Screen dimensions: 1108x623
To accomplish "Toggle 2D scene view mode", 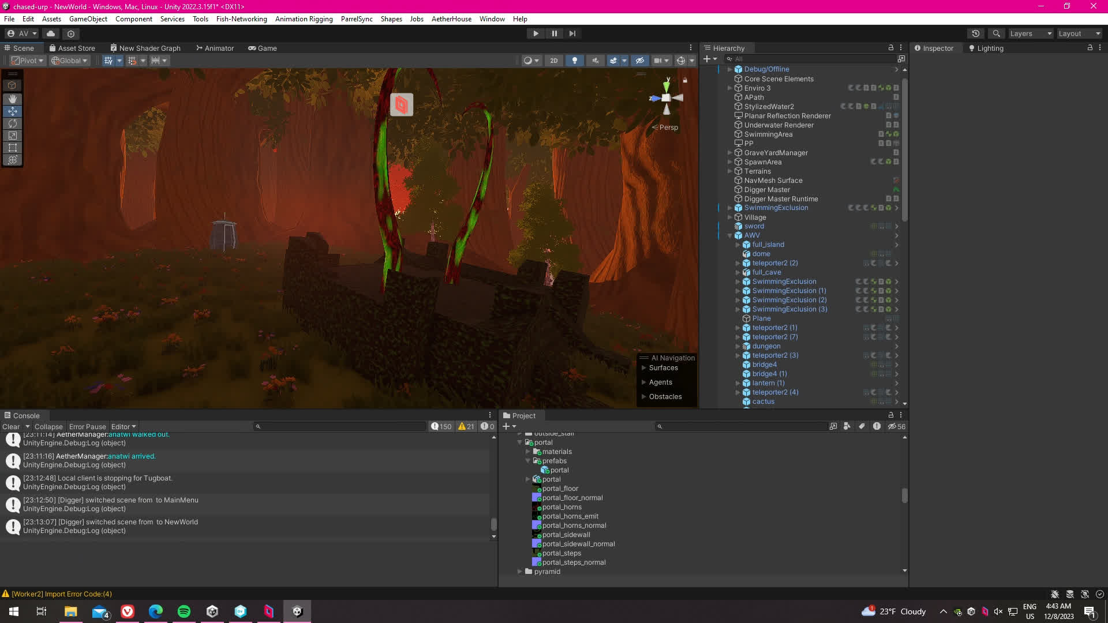I will click(553, 61).
